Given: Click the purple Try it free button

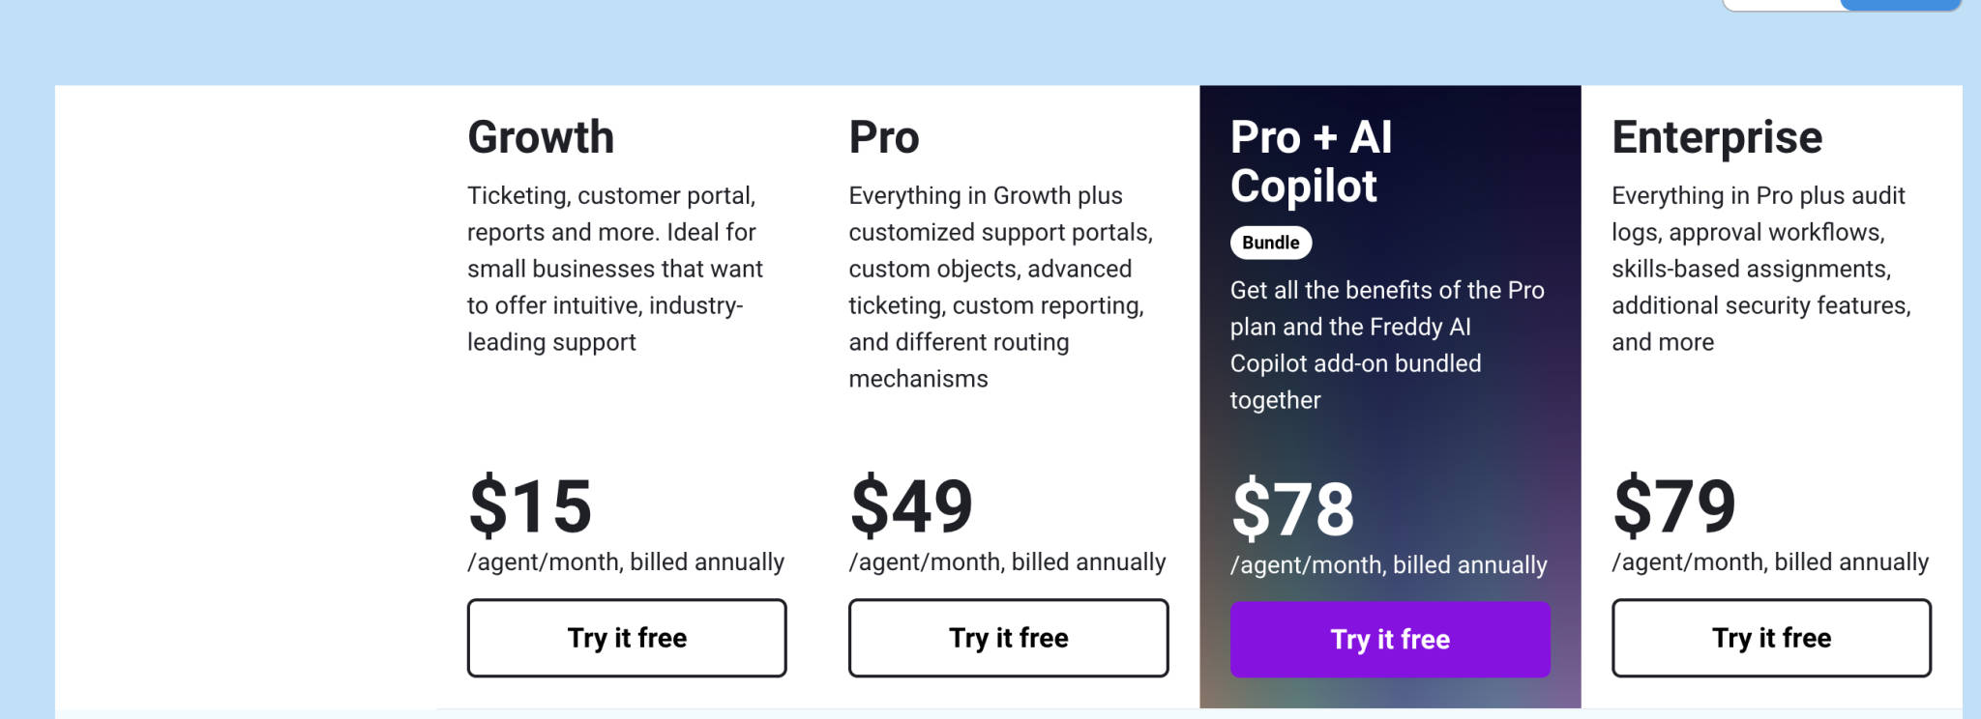Looking at the screenshot, I should (x=1389, y=639).
